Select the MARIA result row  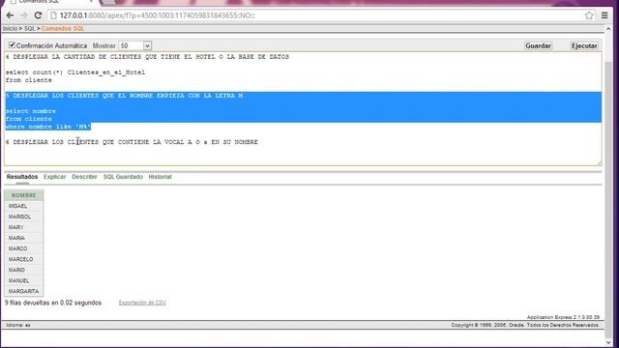(x=23, y=238)
